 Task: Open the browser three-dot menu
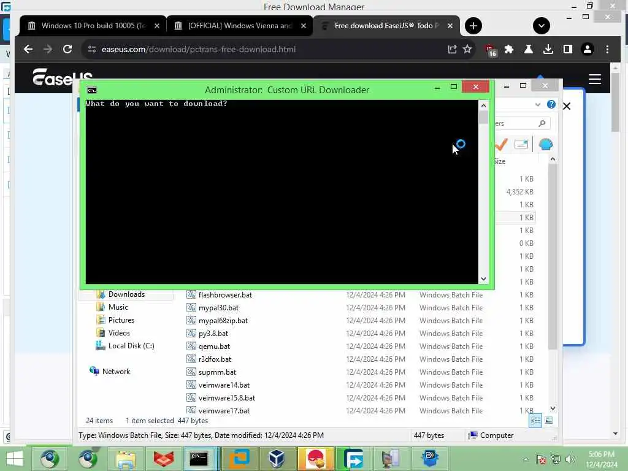(x=607, y=49)
